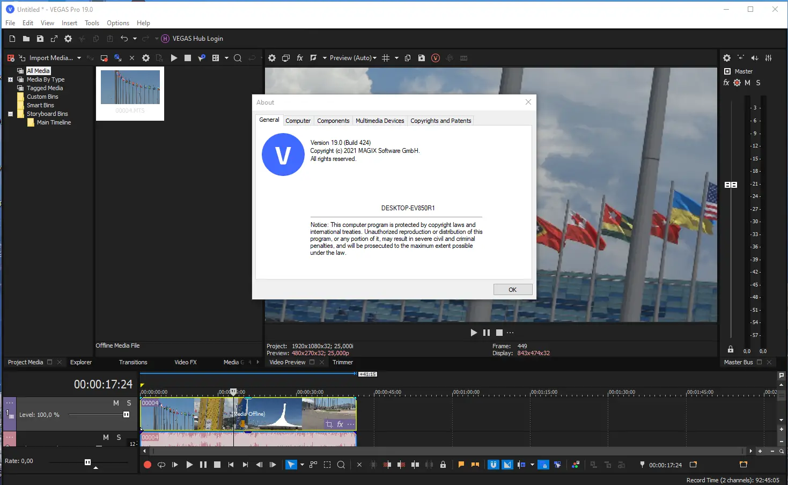Image resolution: width=788 pixels, height=485 pixels.
Task: Select the envelope tool in the timeline toolbar
Action: [313, 465]
